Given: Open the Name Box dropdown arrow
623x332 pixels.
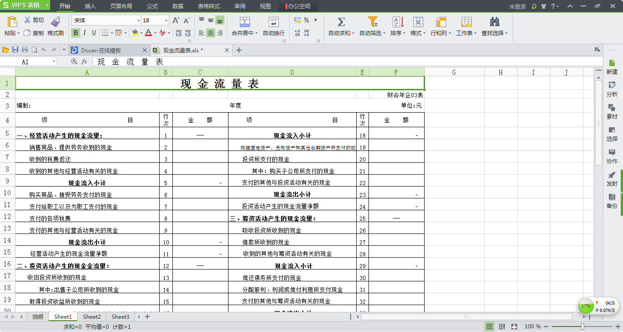Looking at the screenshot, I should (54, 62).
